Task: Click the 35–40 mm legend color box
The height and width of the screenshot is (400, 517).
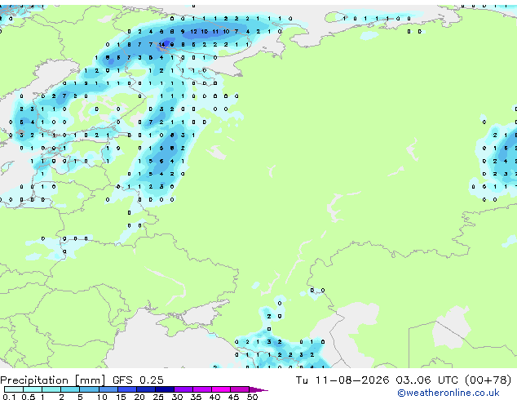Action: click(201, 389)
